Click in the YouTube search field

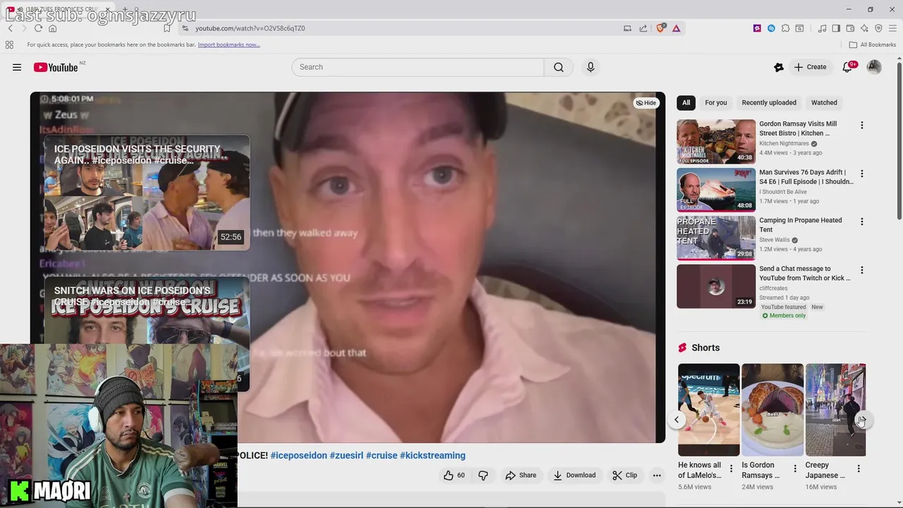tap(418, 67)
